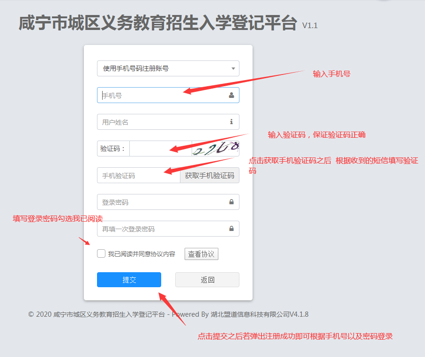
Task: Focus the 登录密码 input field
Action: (168, 202)
